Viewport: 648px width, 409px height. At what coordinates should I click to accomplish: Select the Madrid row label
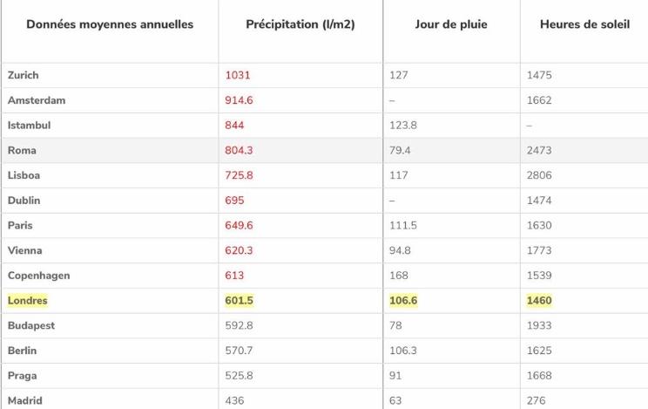pos(25,401)
